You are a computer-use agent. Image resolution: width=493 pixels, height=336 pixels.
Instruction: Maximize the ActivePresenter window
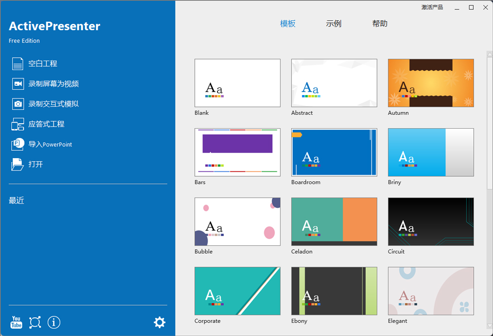[471, 7]
